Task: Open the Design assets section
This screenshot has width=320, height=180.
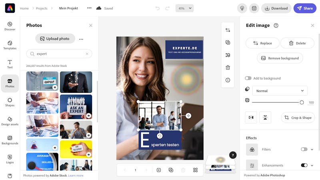Action: (10, 121)
